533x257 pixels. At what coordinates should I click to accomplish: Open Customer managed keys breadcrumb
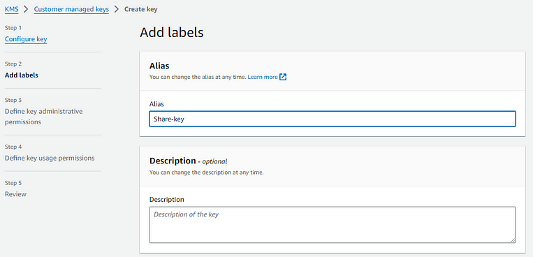click(x=71, y=9)
